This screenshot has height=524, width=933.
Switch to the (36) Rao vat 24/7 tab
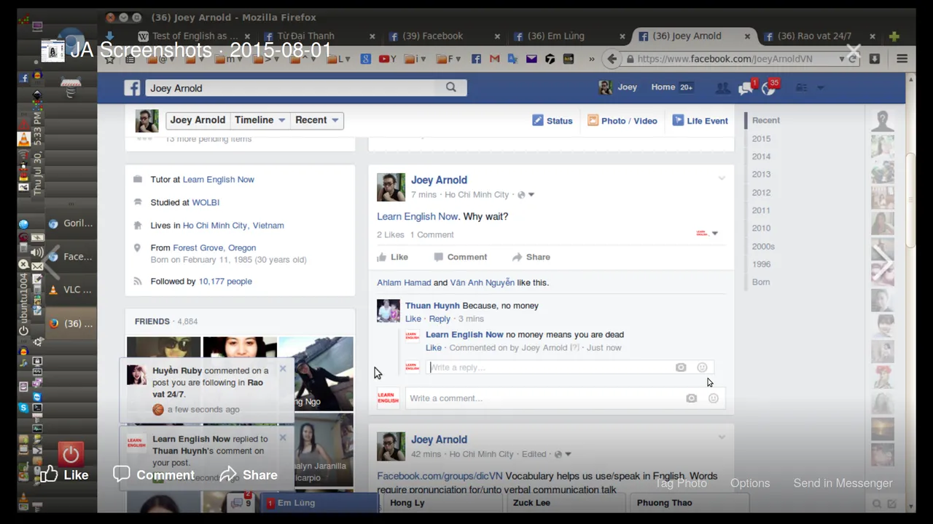[x=819, y=36]
